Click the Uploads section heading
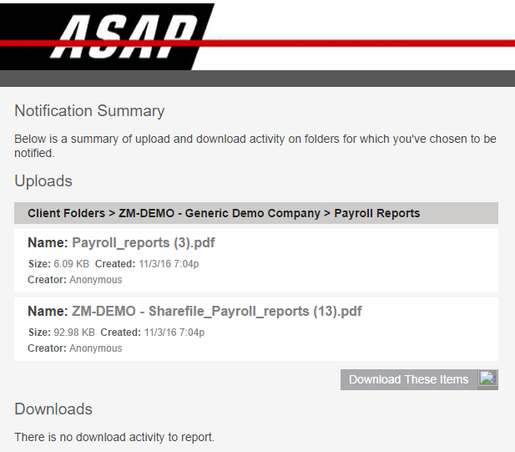The image size is (515, 452). click(43, 181)
